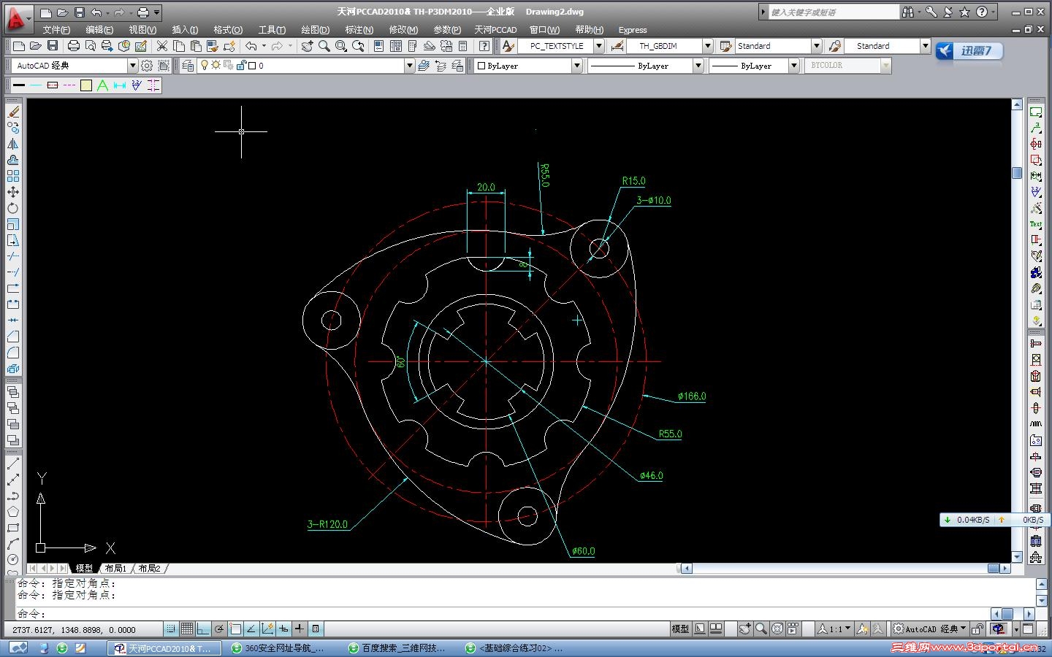This screenshot has height=657, width=1052.
Task: Toggle Dynamic Input in status bar
Action: click(283, 629)
